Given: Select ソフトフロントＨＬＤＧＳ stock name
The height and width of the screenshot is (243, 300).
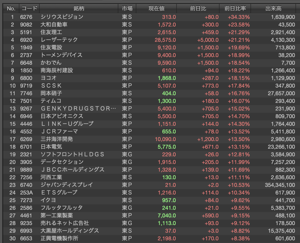Looking at the screenshot, I should [72, 154].
